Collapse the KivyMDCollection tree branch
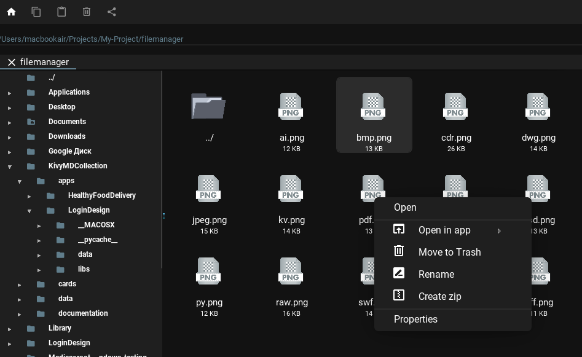Viewport: 582px width, 357px height. point(9,166)
